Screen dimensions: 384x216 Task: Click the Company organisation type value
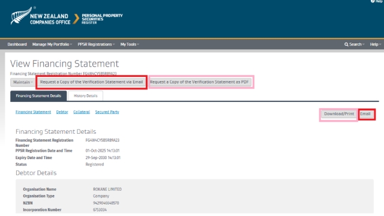101,196
